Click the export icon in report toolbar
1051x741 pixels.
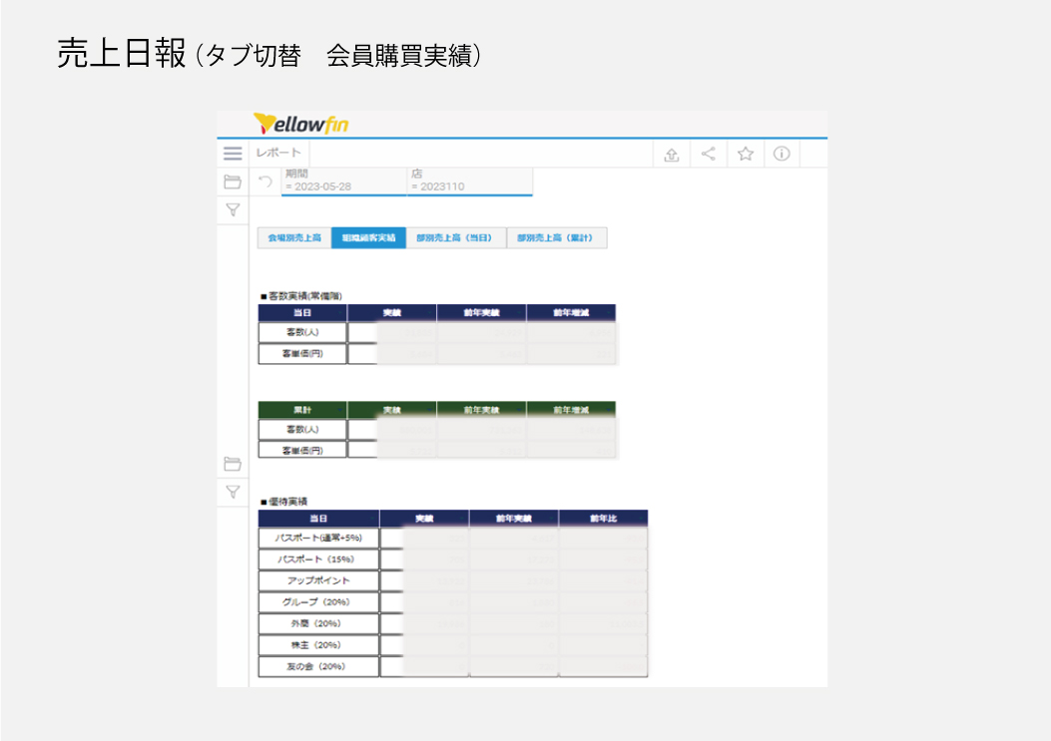[x=671, y=155]
